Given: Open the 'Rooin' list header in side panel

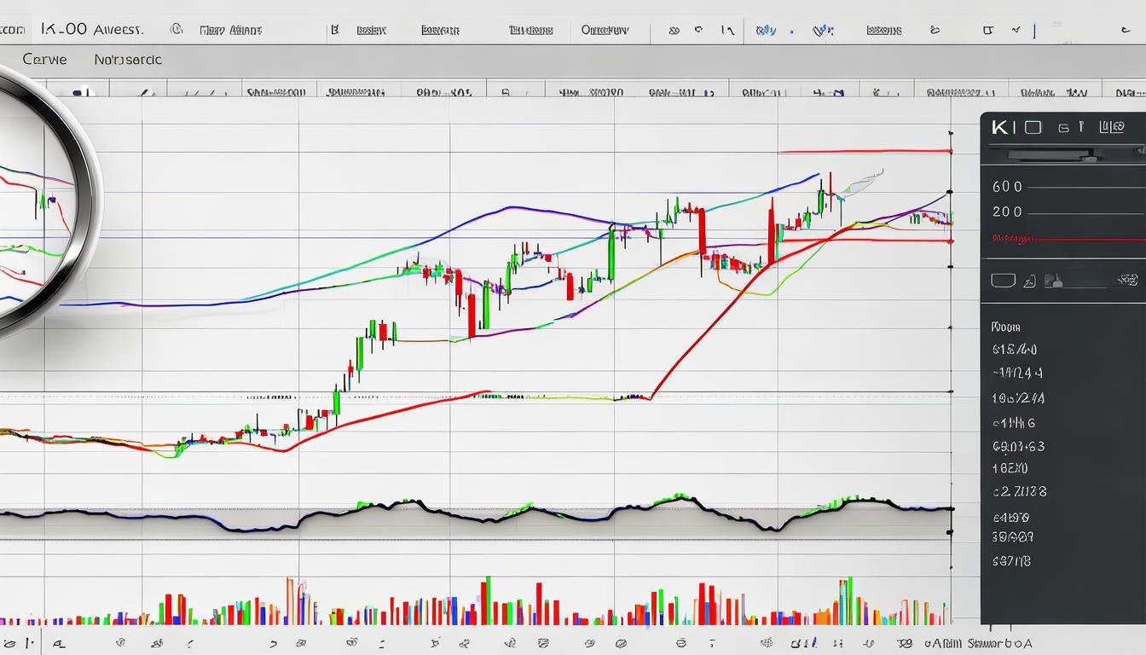Looking at the screenshot, I should 1005,327.
